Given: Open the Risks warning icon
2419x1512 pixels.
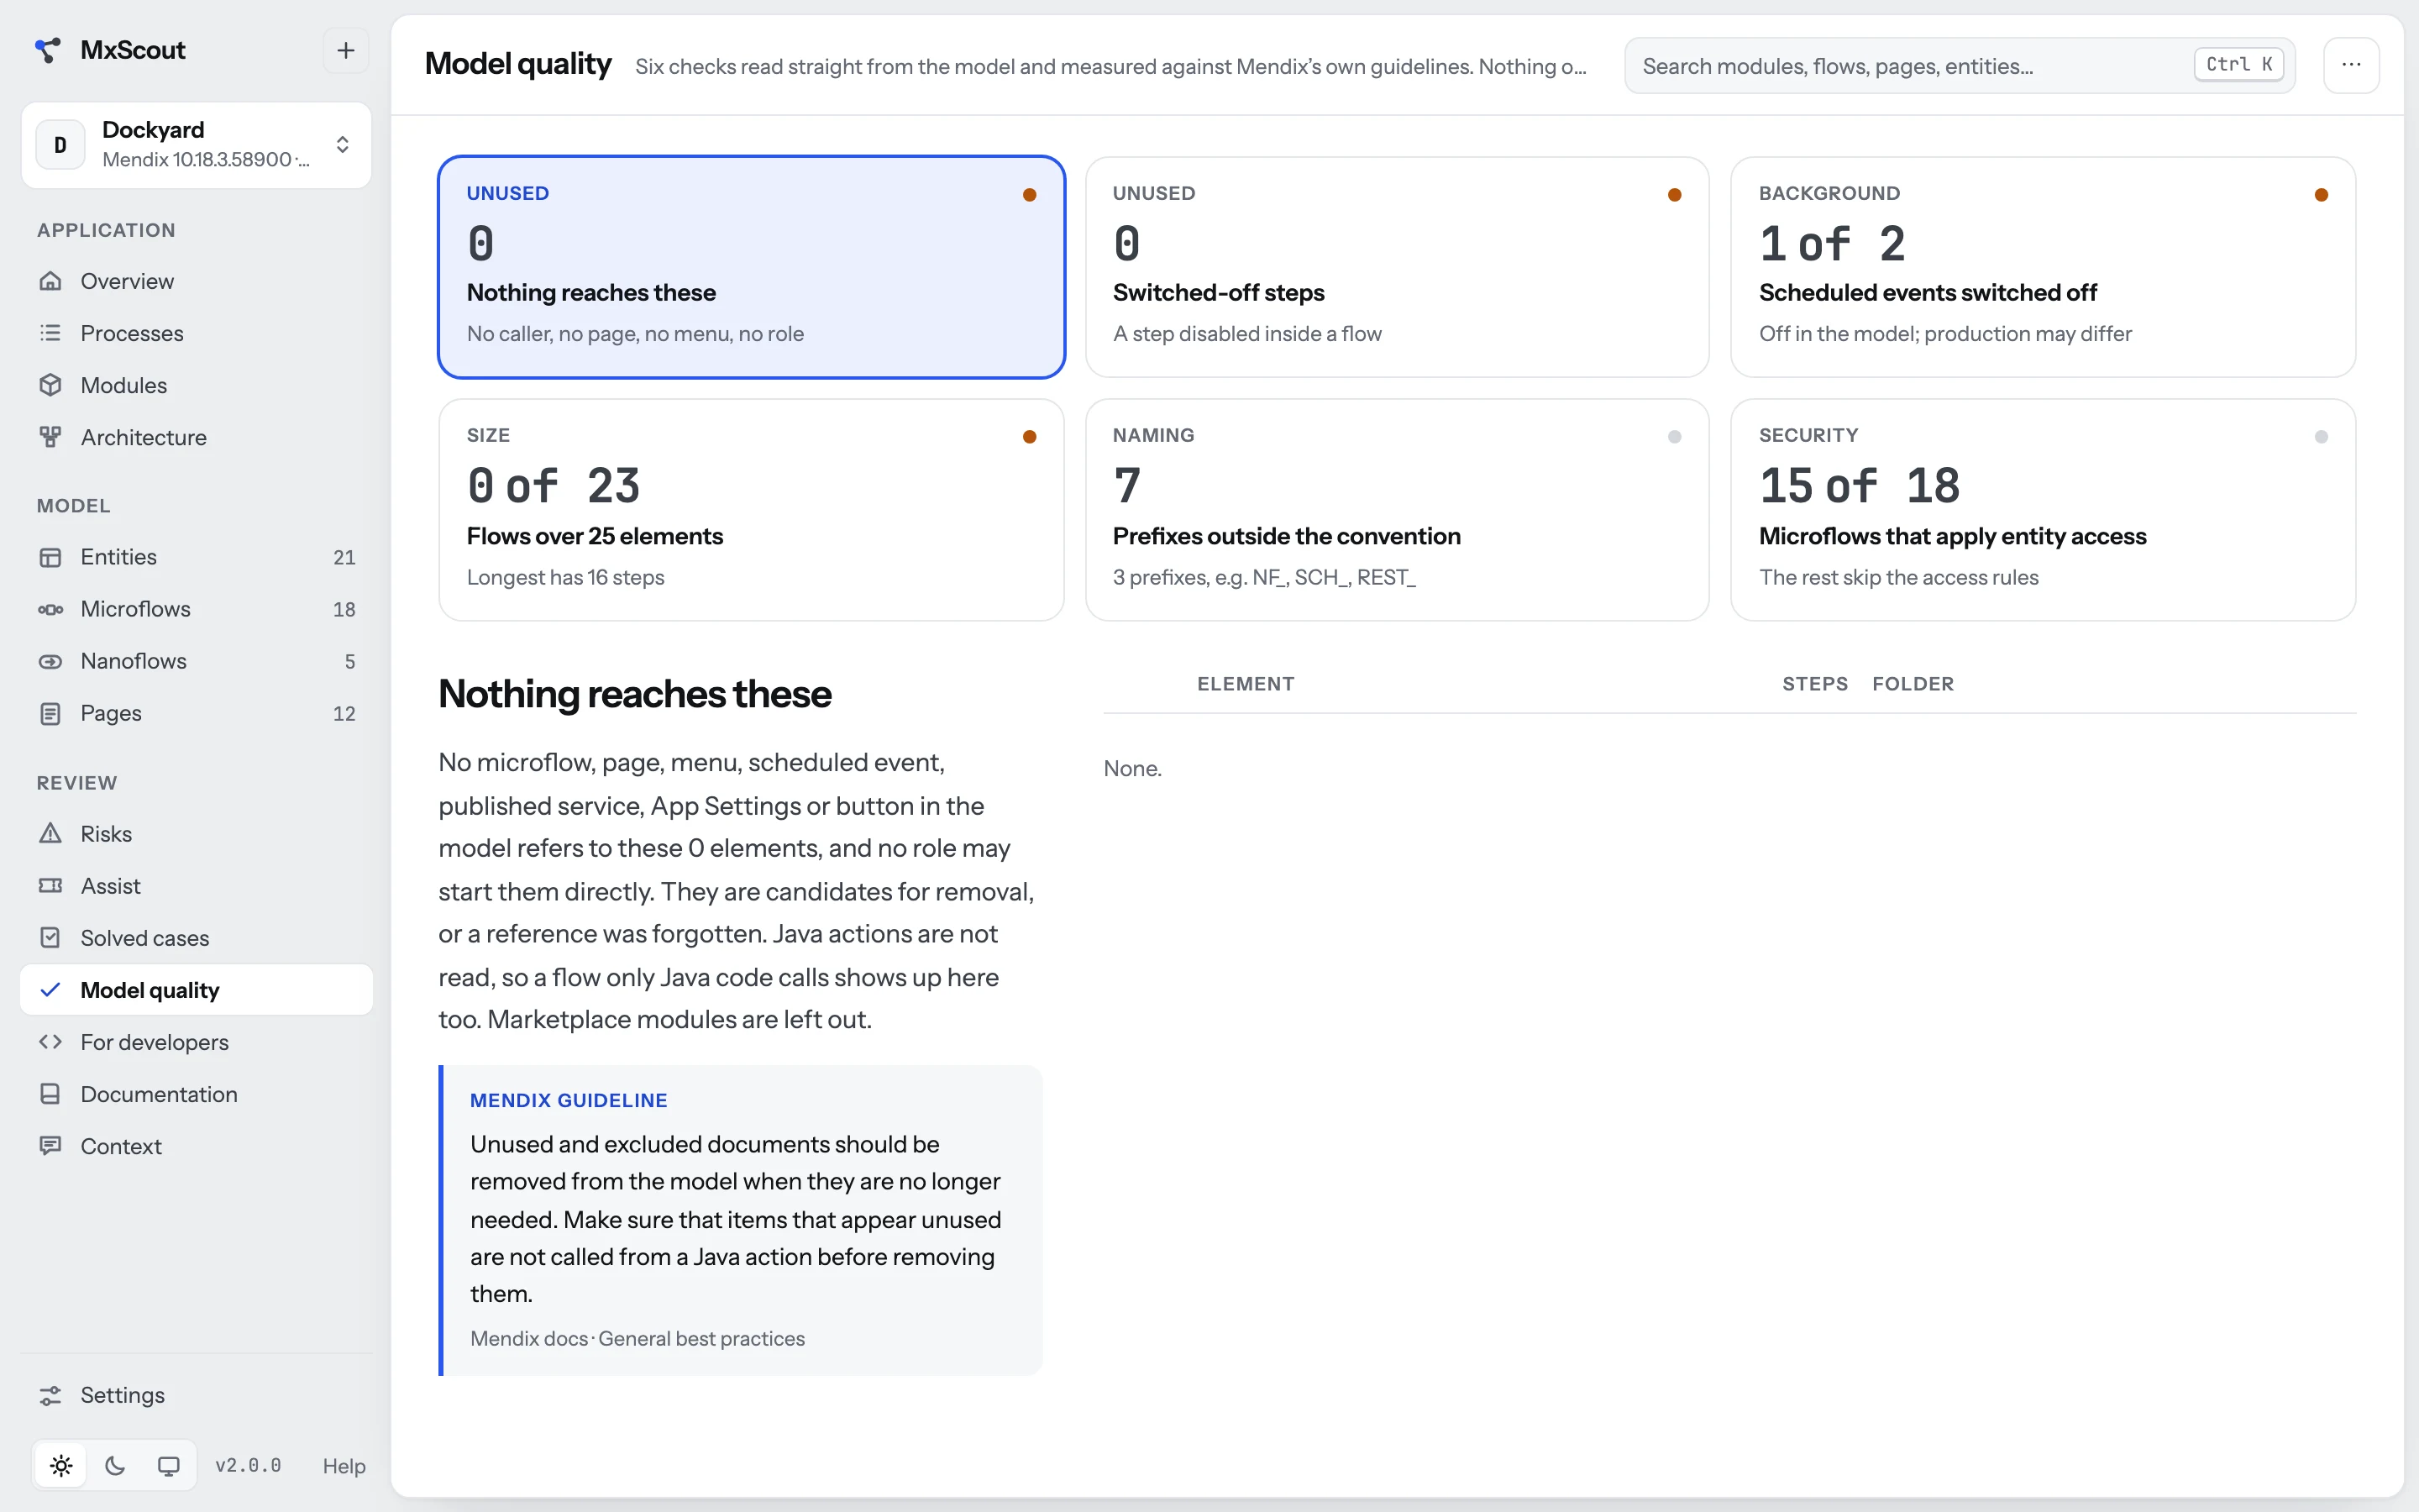Looking at the screenshot, I should [50, 833].
